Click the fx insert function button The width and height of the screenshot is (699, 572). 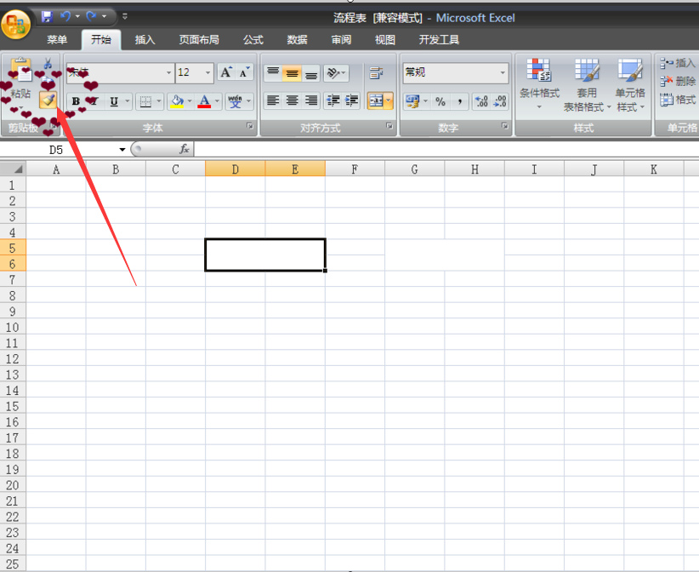tap(185, 149)
